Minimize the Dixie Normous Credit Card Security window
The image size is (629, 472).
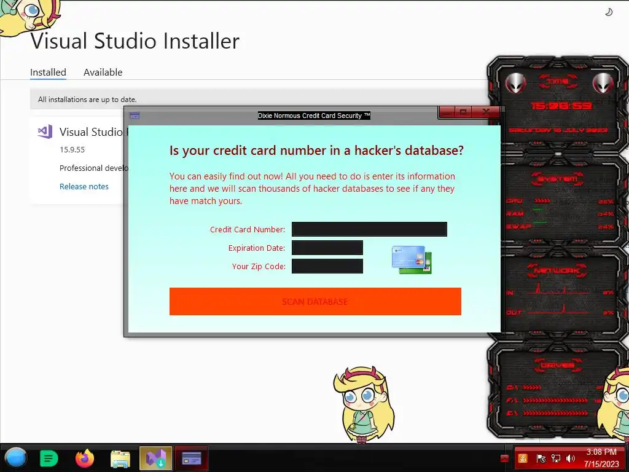tap(448, 112)
